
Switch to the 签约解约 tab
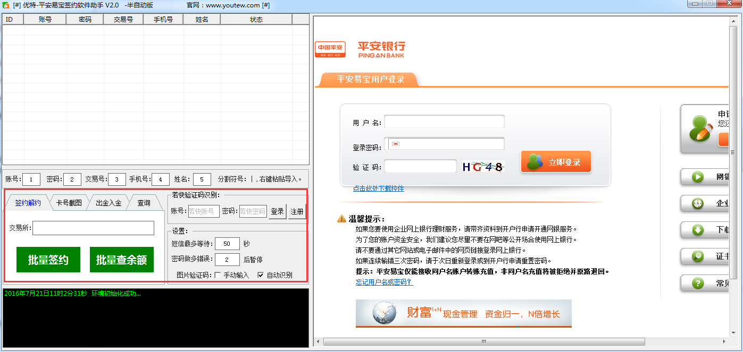tap(28, 203)
